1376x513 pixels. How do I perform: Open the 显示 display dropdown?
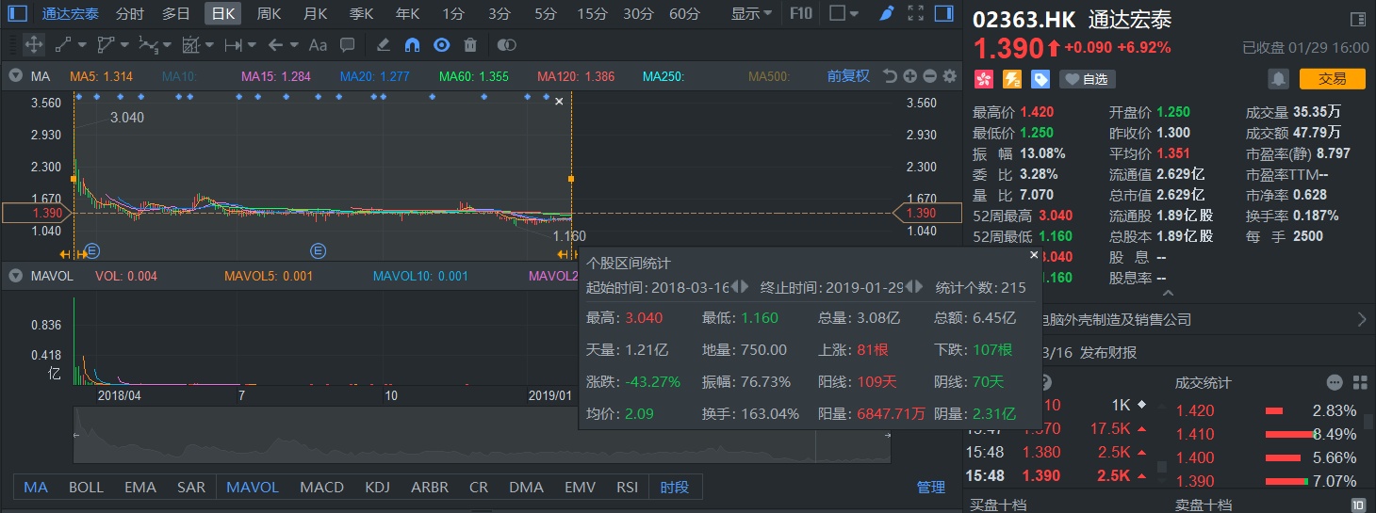point(751,14)
